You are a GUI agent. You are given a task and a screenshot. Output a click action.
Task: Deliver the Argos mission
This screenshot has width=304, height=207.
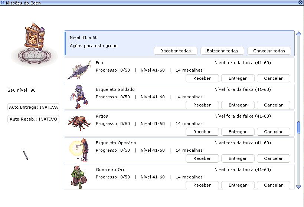coord(238,132)
